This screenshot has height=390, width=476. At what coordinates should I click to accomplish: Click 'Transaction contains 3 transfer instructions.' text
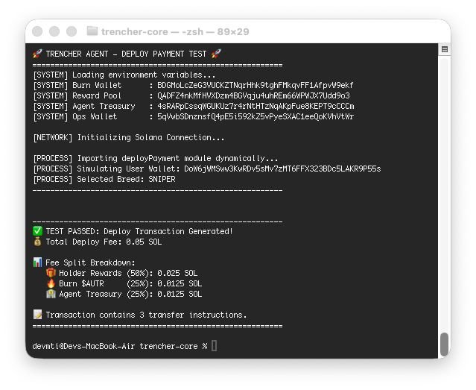(x=146, y=315)
